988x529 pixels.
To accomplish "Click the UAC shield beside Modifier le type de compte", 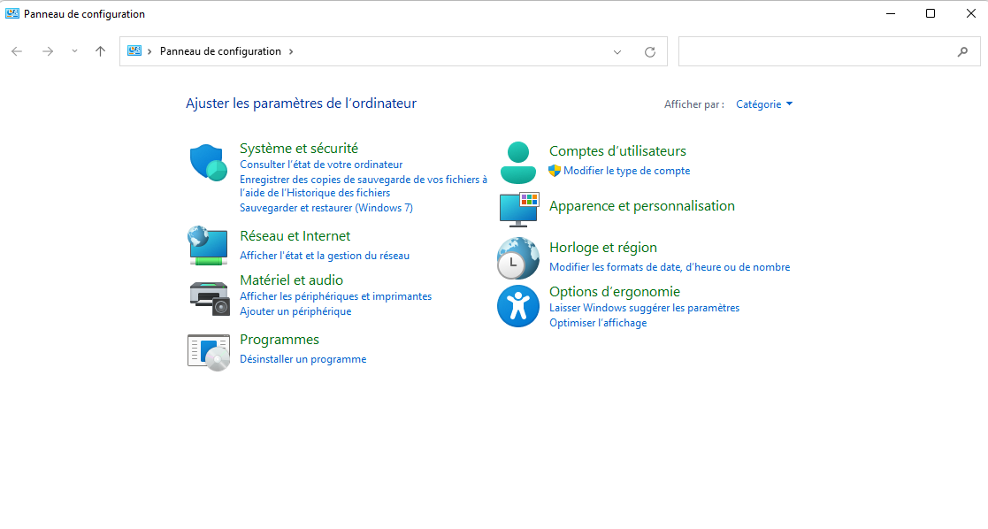I will click(x=555, y=171).
